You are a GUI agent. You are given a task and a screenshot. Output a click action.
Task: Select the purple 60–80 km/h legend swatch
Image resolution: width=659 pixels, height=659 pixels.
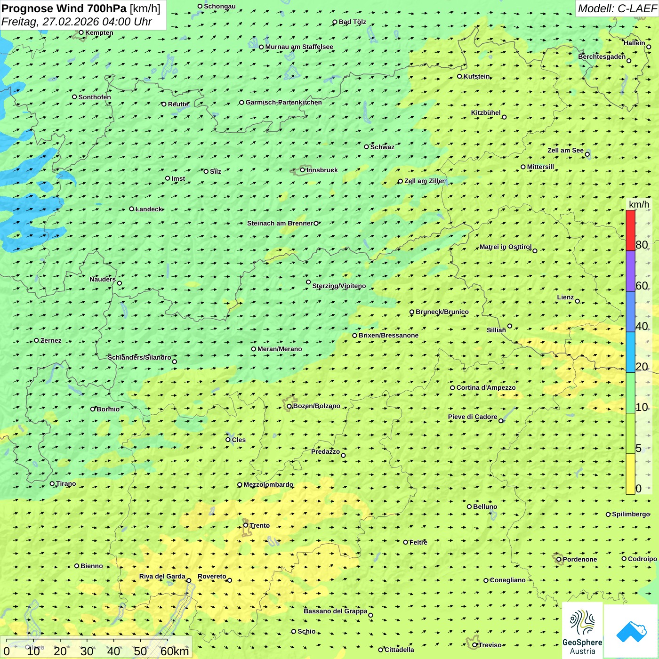[x=630, y=271]
